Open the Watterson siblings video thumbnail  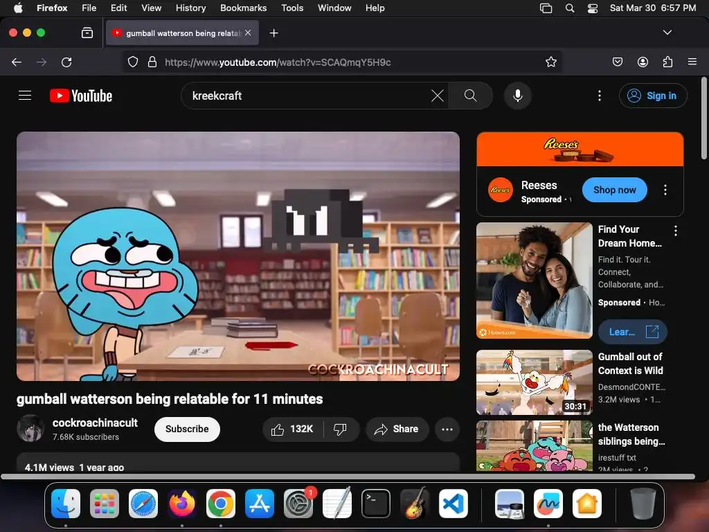534,445
